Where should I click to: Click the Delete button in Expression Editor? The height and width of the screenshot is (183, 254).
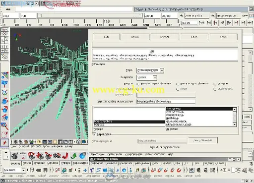(x=135, y=37)
